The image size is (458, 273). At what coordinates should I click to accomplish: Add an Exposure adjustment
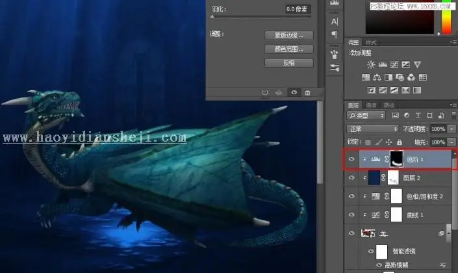406,64
